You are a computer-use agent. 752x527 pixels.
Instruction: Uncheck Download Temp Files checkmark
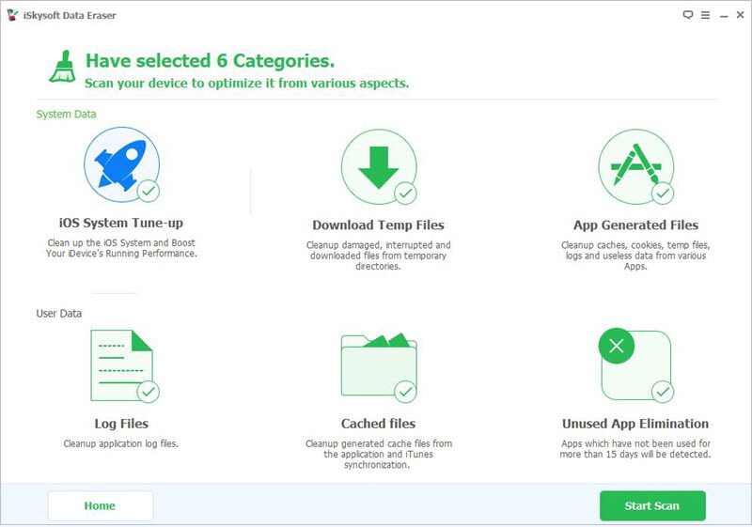[406, 194]
